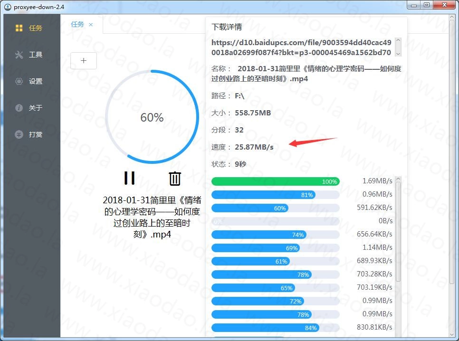Click the circular 60% progress indicator

[x=152, y=117]
